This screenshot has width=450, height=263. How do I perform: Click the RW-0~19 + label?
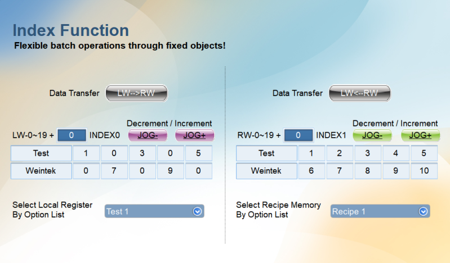[259, 135]
